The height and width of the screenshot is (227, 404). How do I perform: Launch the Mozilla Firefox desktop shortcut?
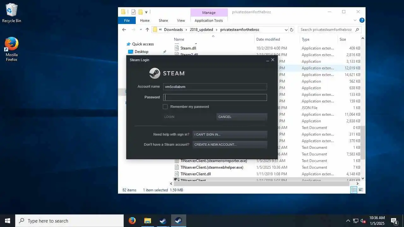[12, 49]
